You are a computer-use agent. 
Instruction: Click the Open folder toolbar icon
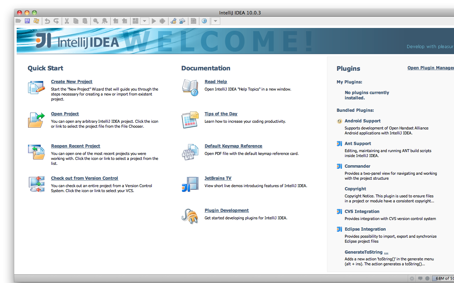click(x=18, y=21)
